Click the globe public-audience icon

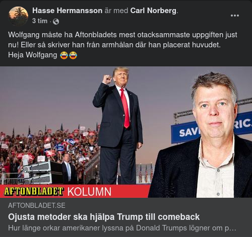[x=56, y=22]
